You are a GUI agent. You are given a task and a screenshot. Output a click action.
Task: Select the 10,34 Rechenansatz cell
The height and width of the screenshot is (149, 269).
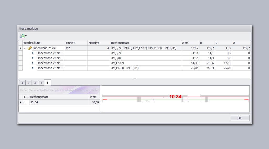(x=59, y=102)
